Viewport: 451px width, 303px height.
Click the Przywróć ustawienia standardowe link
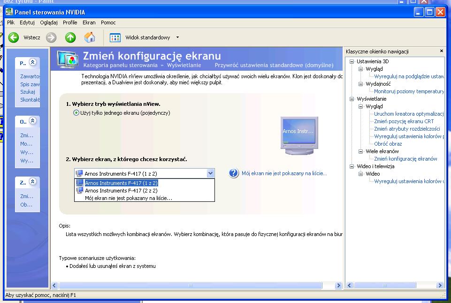tap(274, 65)
